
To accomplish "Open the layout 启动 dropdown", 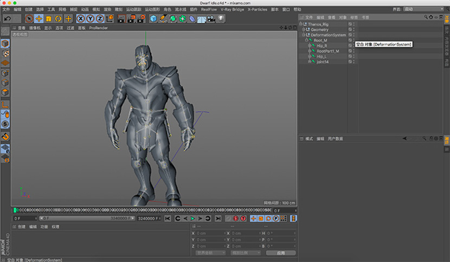I will [x=423, y=9].
